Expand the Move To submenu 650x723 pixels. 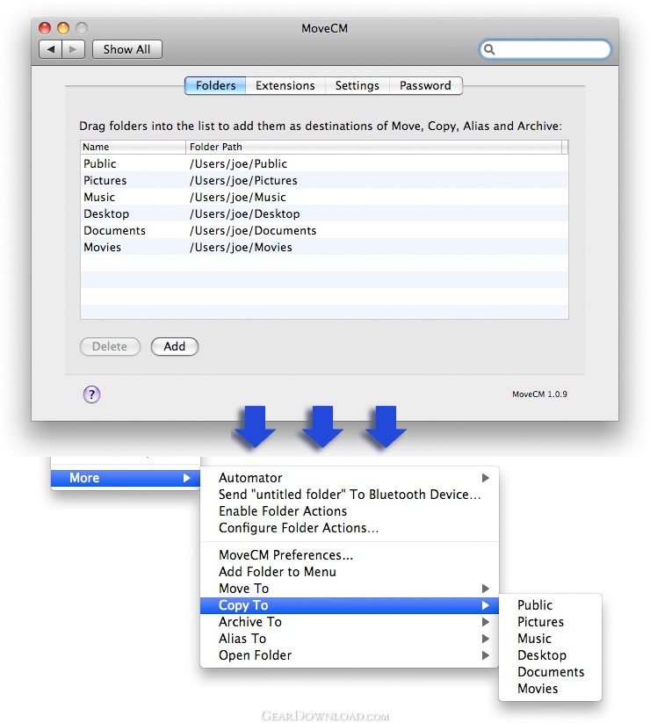(350, 589)
